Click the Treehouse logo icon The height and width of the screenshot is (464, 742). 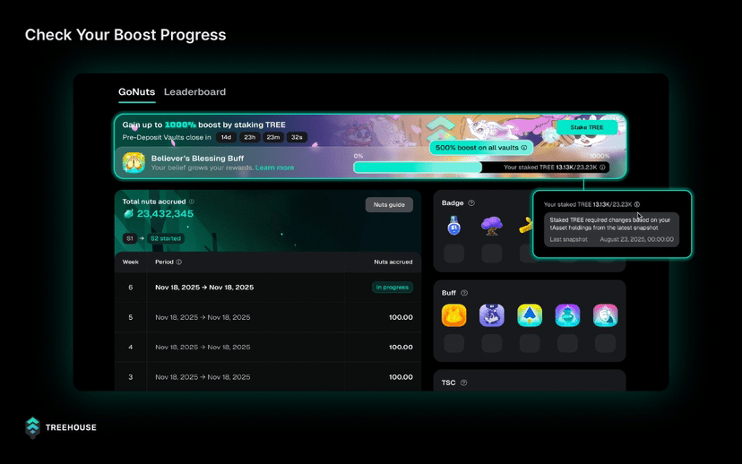(32, 427)
